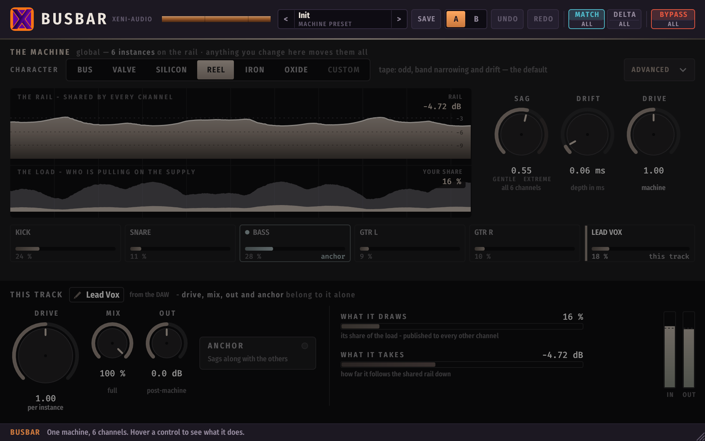Click the WHAT IT TAKES meter bar

(x=462, y=365)
